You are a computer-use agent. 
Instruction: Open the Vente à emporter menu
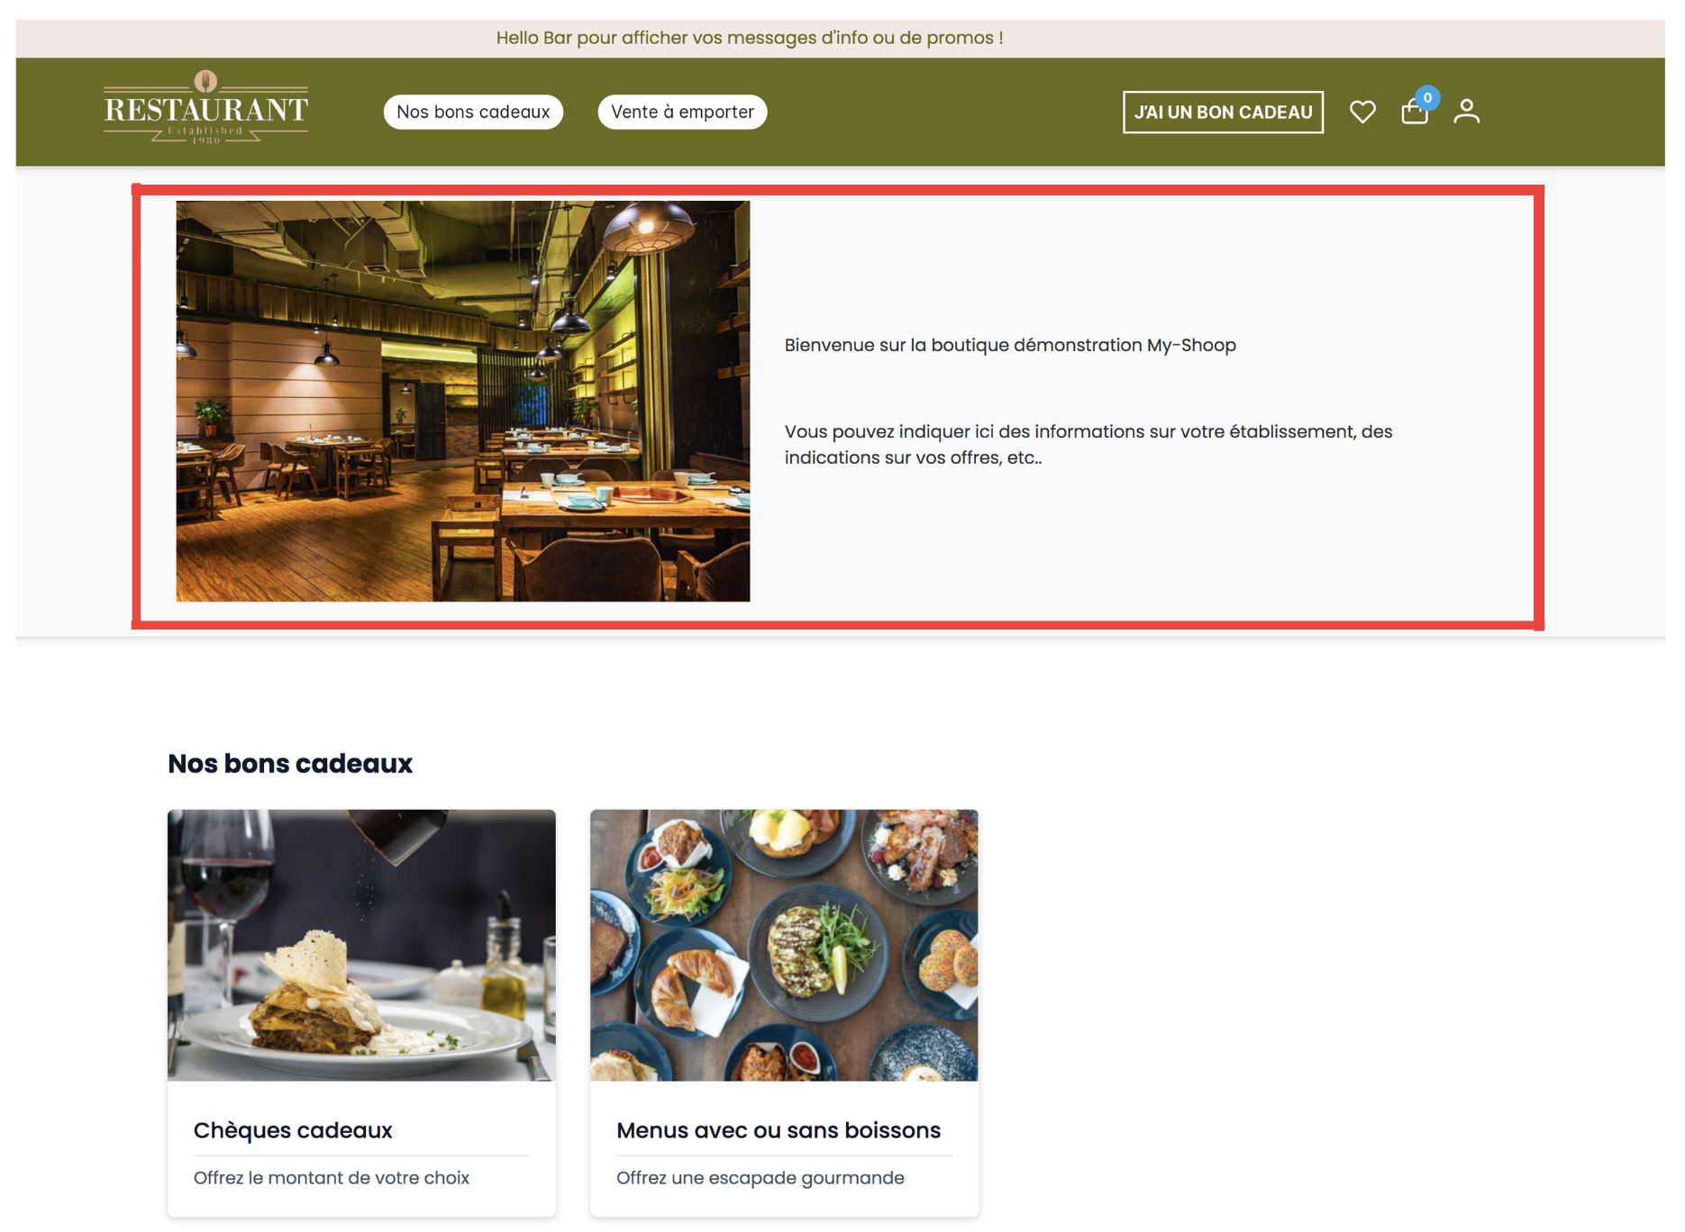[x=682, y=112]
